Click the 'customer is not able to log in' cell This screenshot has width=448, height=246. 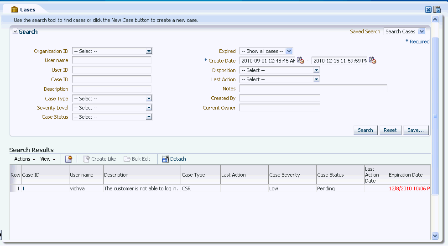[x=142, y=188]
